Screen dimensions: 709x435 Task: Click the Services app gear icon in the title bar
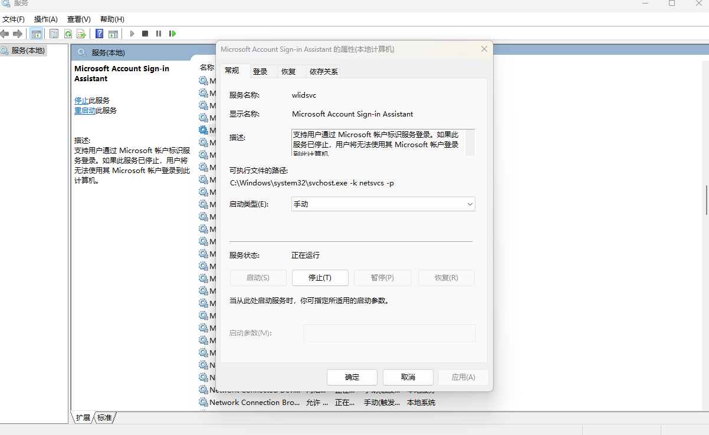(6, 4)
